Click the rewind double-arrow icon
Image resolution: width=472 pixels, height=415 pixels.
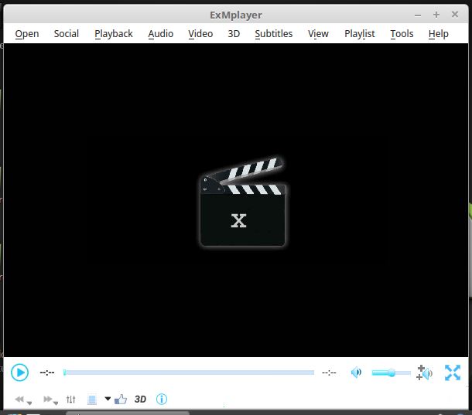coord(19,399)
